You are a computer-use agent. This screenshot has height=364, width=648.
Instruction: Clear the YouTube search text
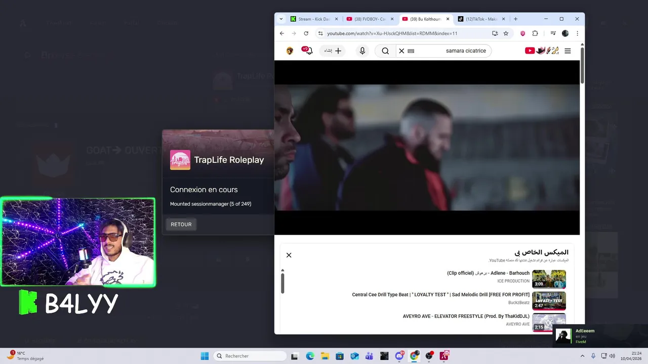401,51
